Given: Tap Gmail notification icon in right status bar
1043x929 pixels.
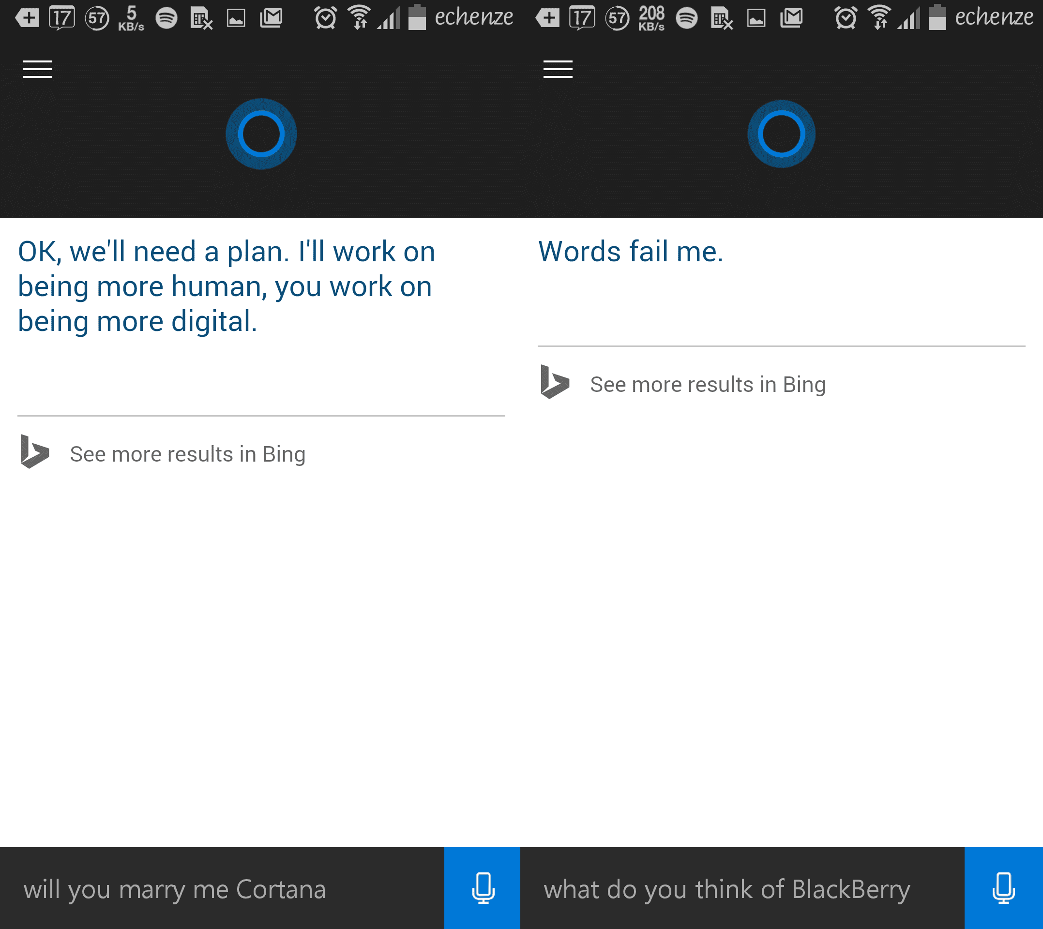Looking at the screenshot, I should coord(791,18).
